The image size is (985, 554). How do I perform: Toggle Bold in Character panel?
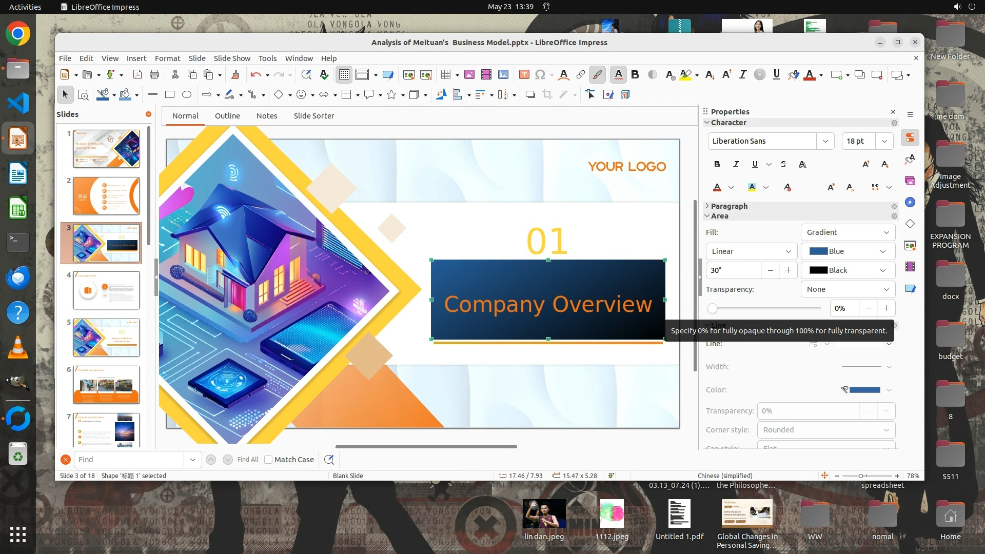[717, 164]
